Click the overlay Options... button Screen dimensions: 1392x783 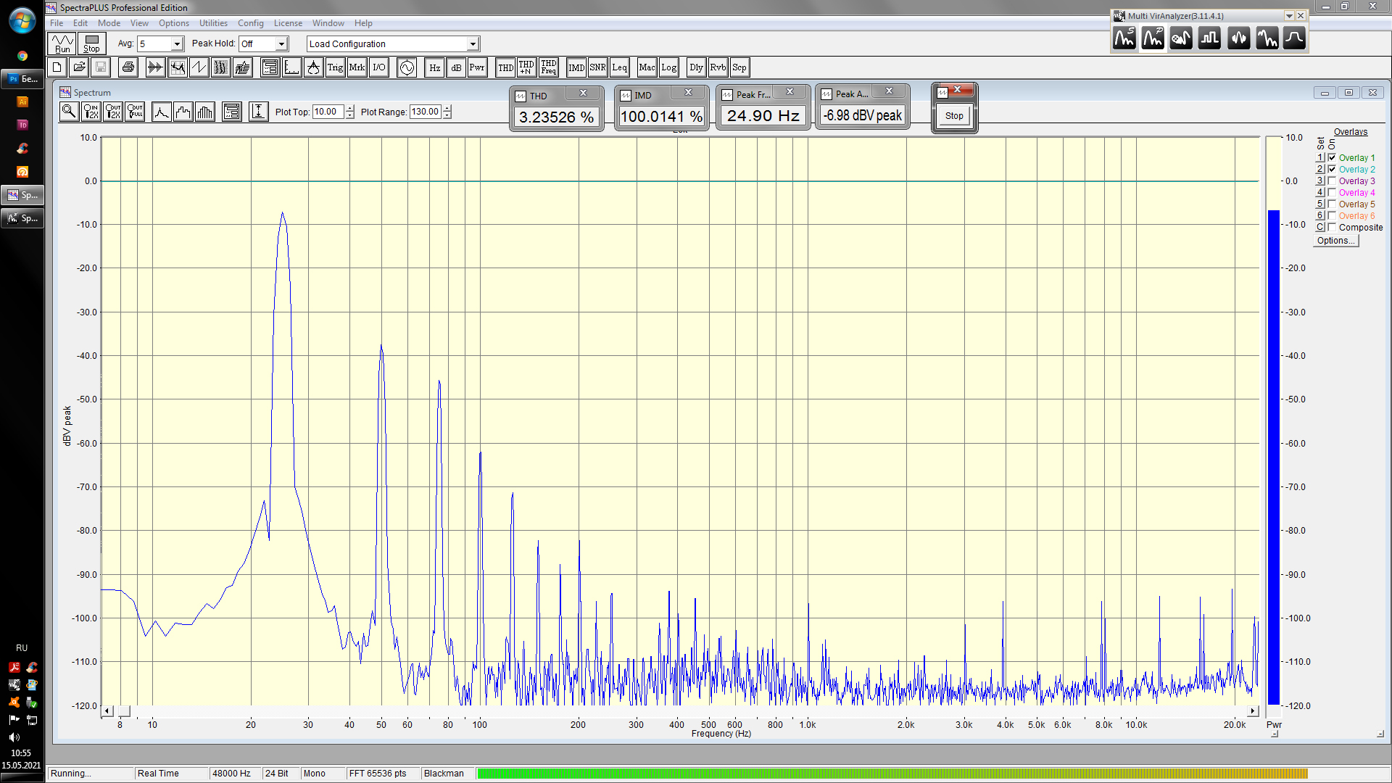1335,241
